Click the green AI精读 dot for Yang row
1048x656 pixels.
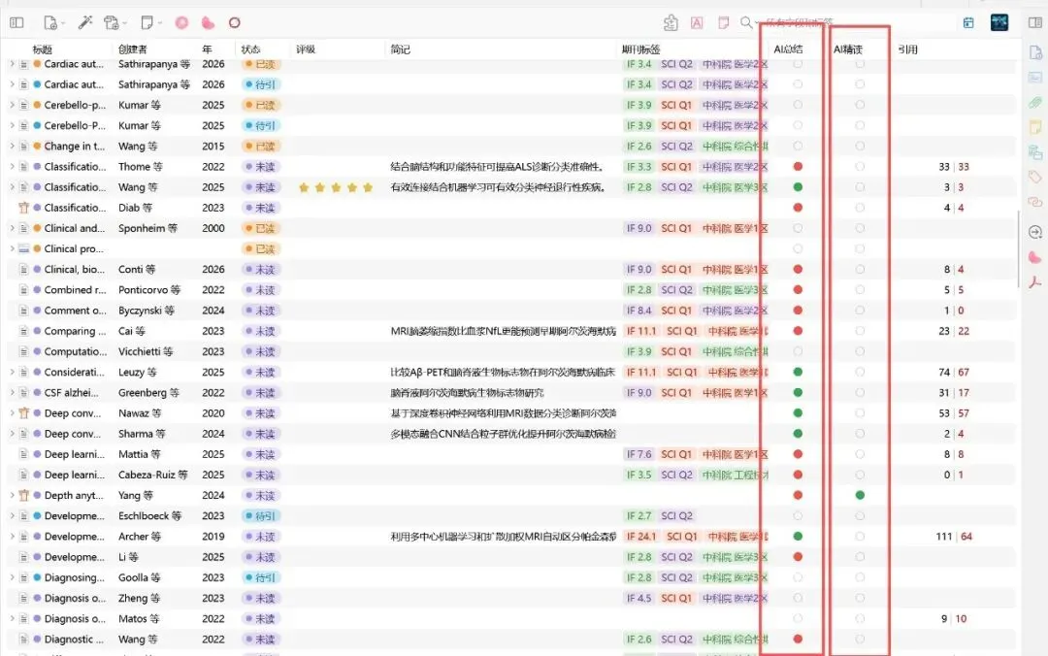coord(860,495)
